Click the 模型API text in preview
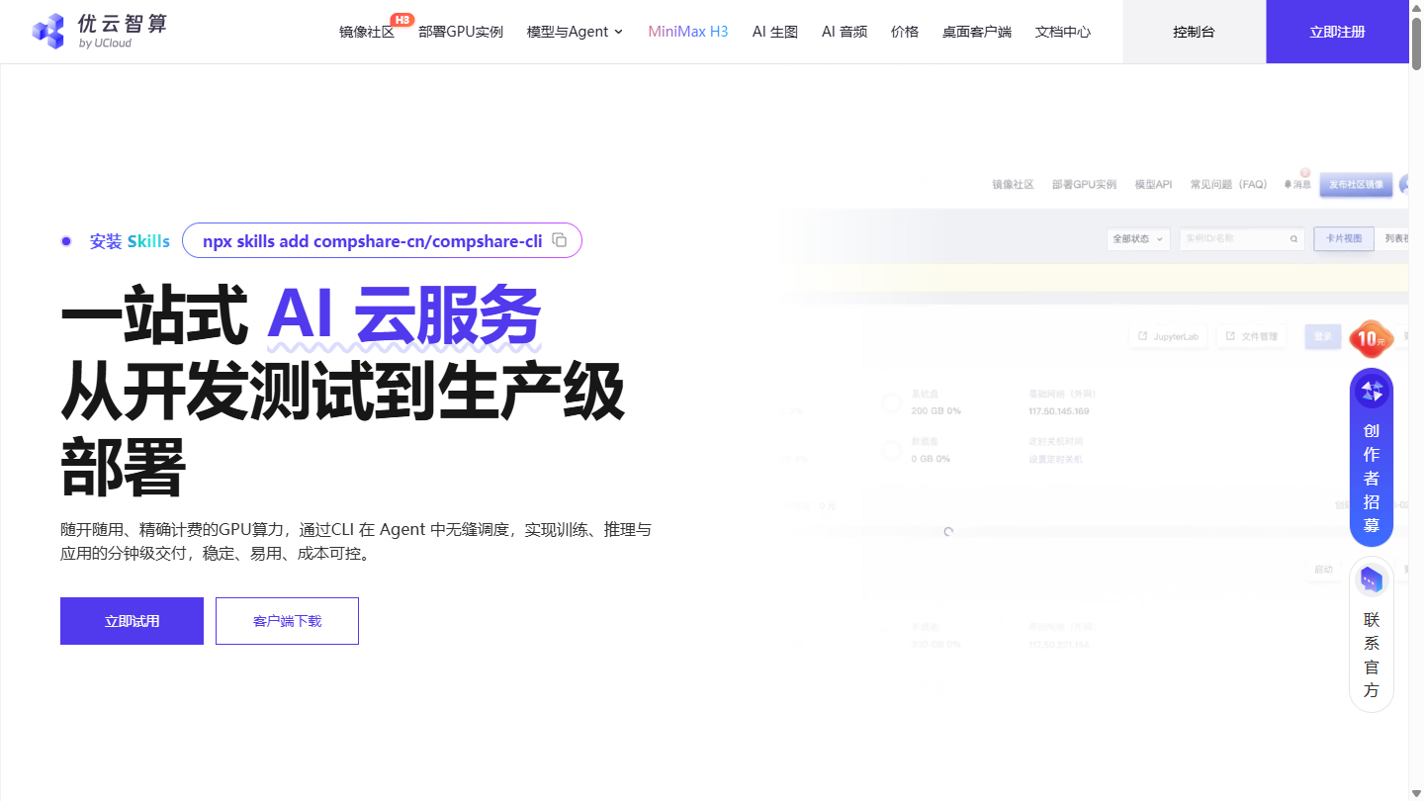 (x=1153, y=185)
